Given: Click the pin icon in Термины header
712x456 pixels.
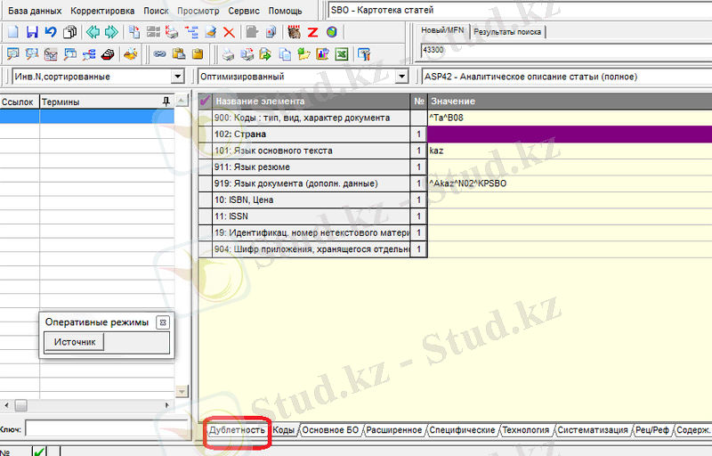Looking at the screenshot, I should pos(166,102).
